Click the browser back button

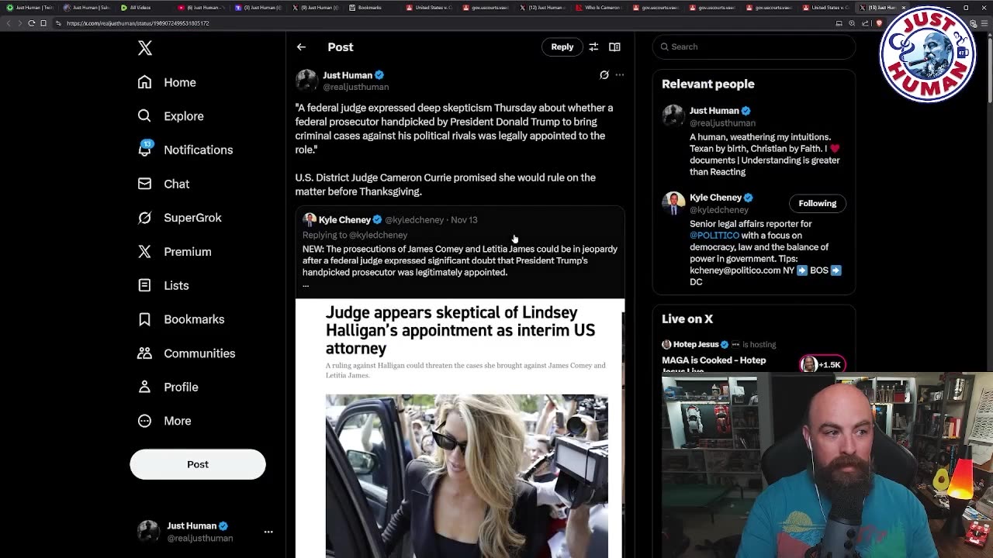point(9,23)
